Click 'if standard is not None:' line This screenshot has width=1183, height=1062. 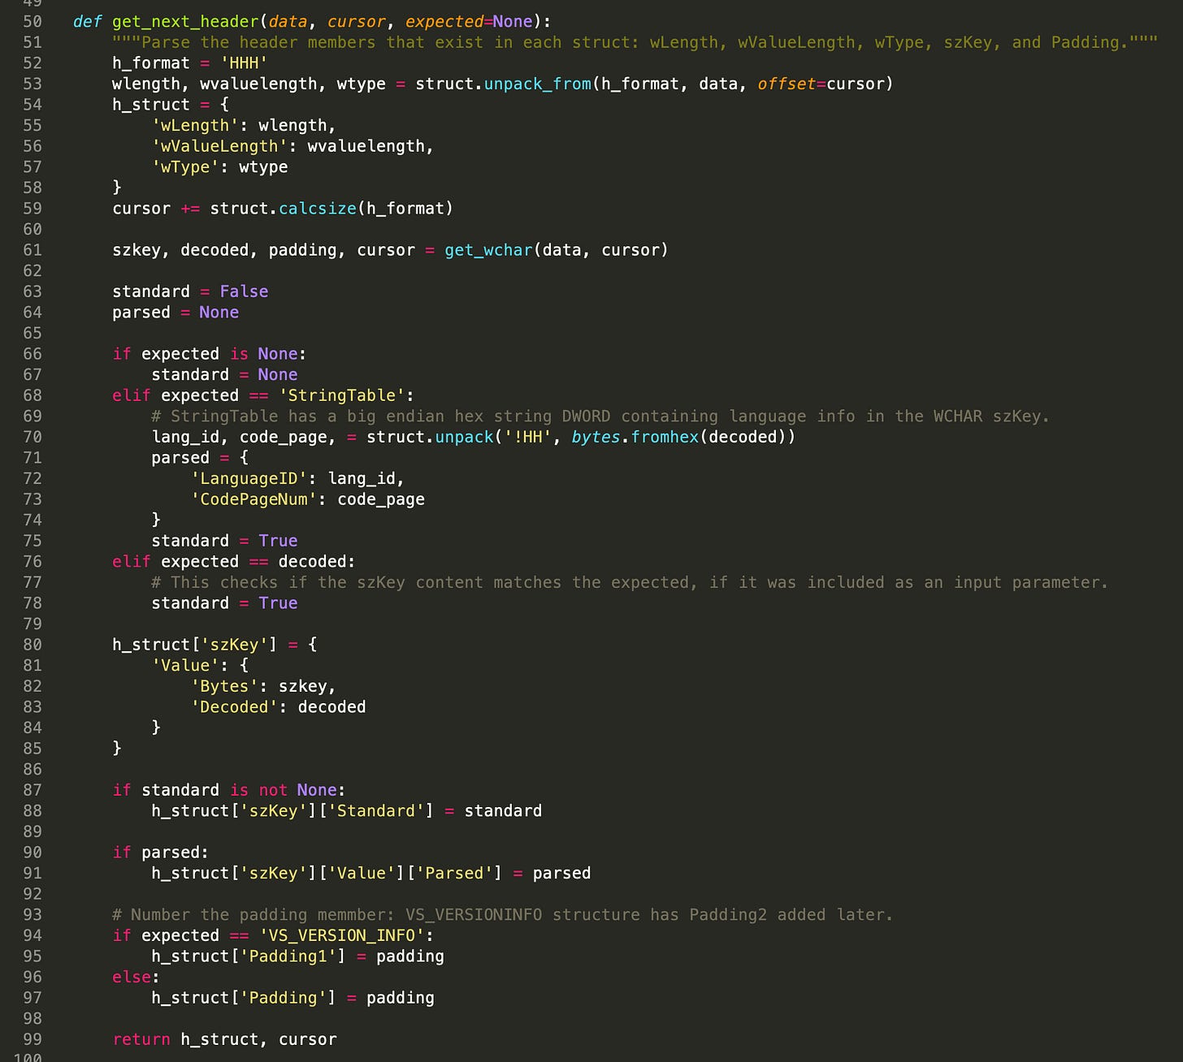click(x=229, y=790)
